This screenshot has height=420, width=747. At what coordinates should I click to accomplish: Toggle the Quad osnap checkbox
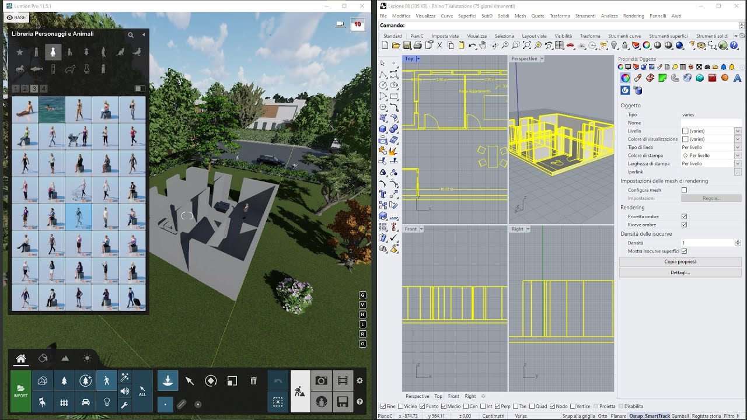click(x=532, y=406)
